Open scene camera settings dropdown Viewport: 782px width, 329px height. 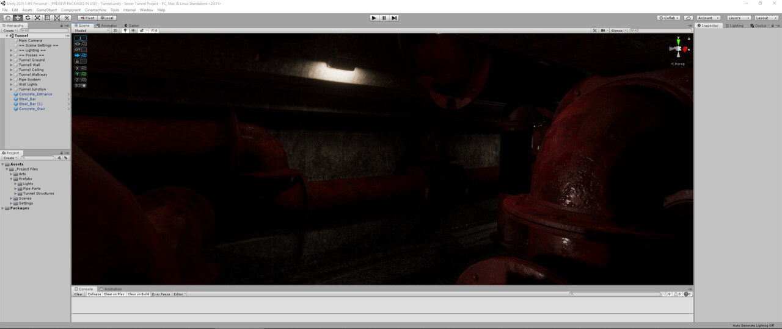604,30
